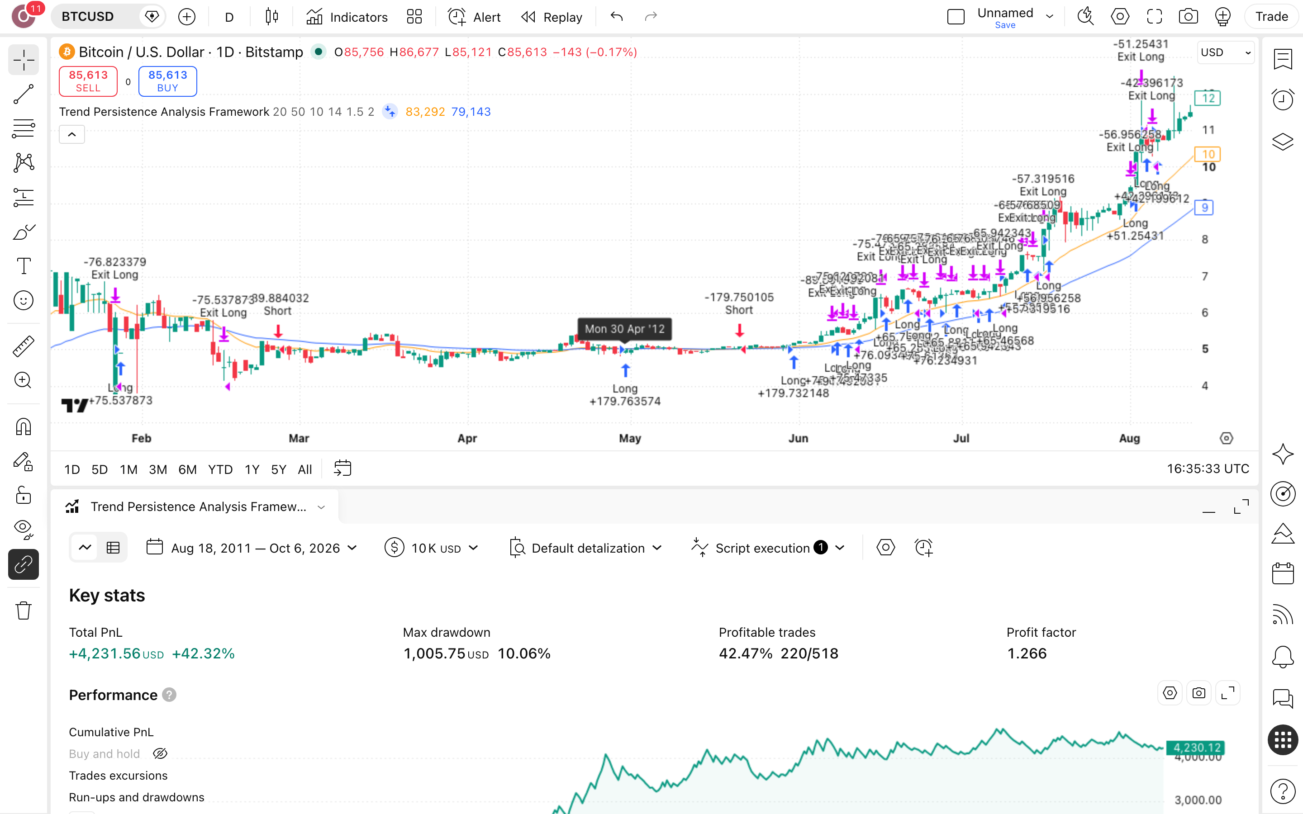1303x814 pixels.
Task: Select the trend line drawing tool
Action: [23, 94]
